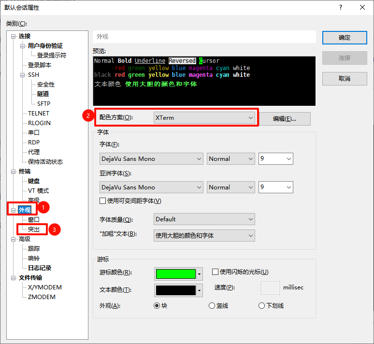Open the 配色方案 XTerm dropdown
374x344 pixels.
(204, 118)
